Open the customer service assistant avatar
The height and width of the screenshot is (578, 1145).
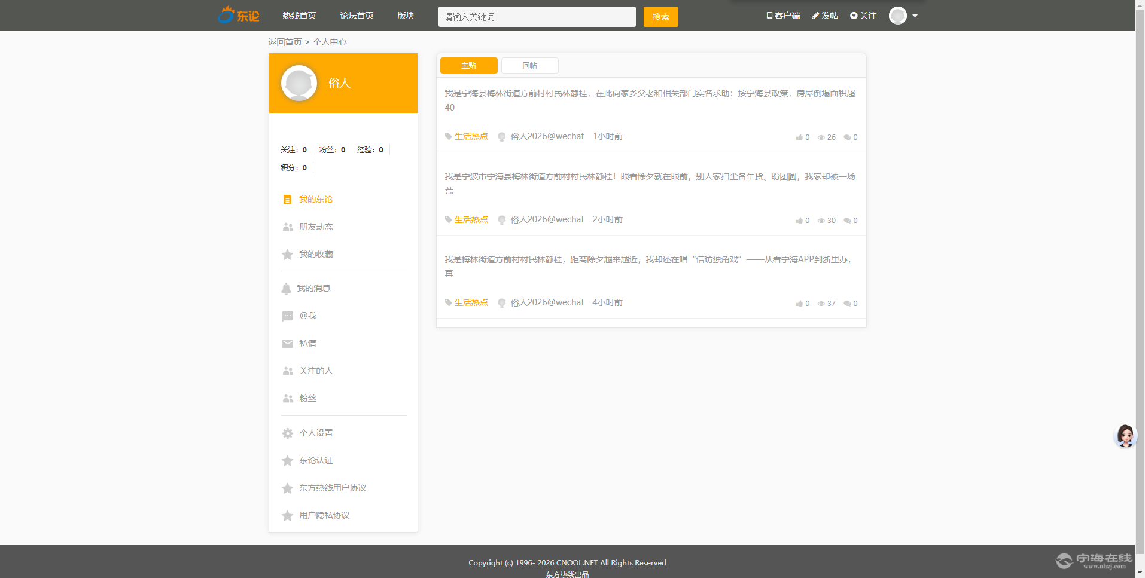pyautogui.click(x=1125, y=436)
